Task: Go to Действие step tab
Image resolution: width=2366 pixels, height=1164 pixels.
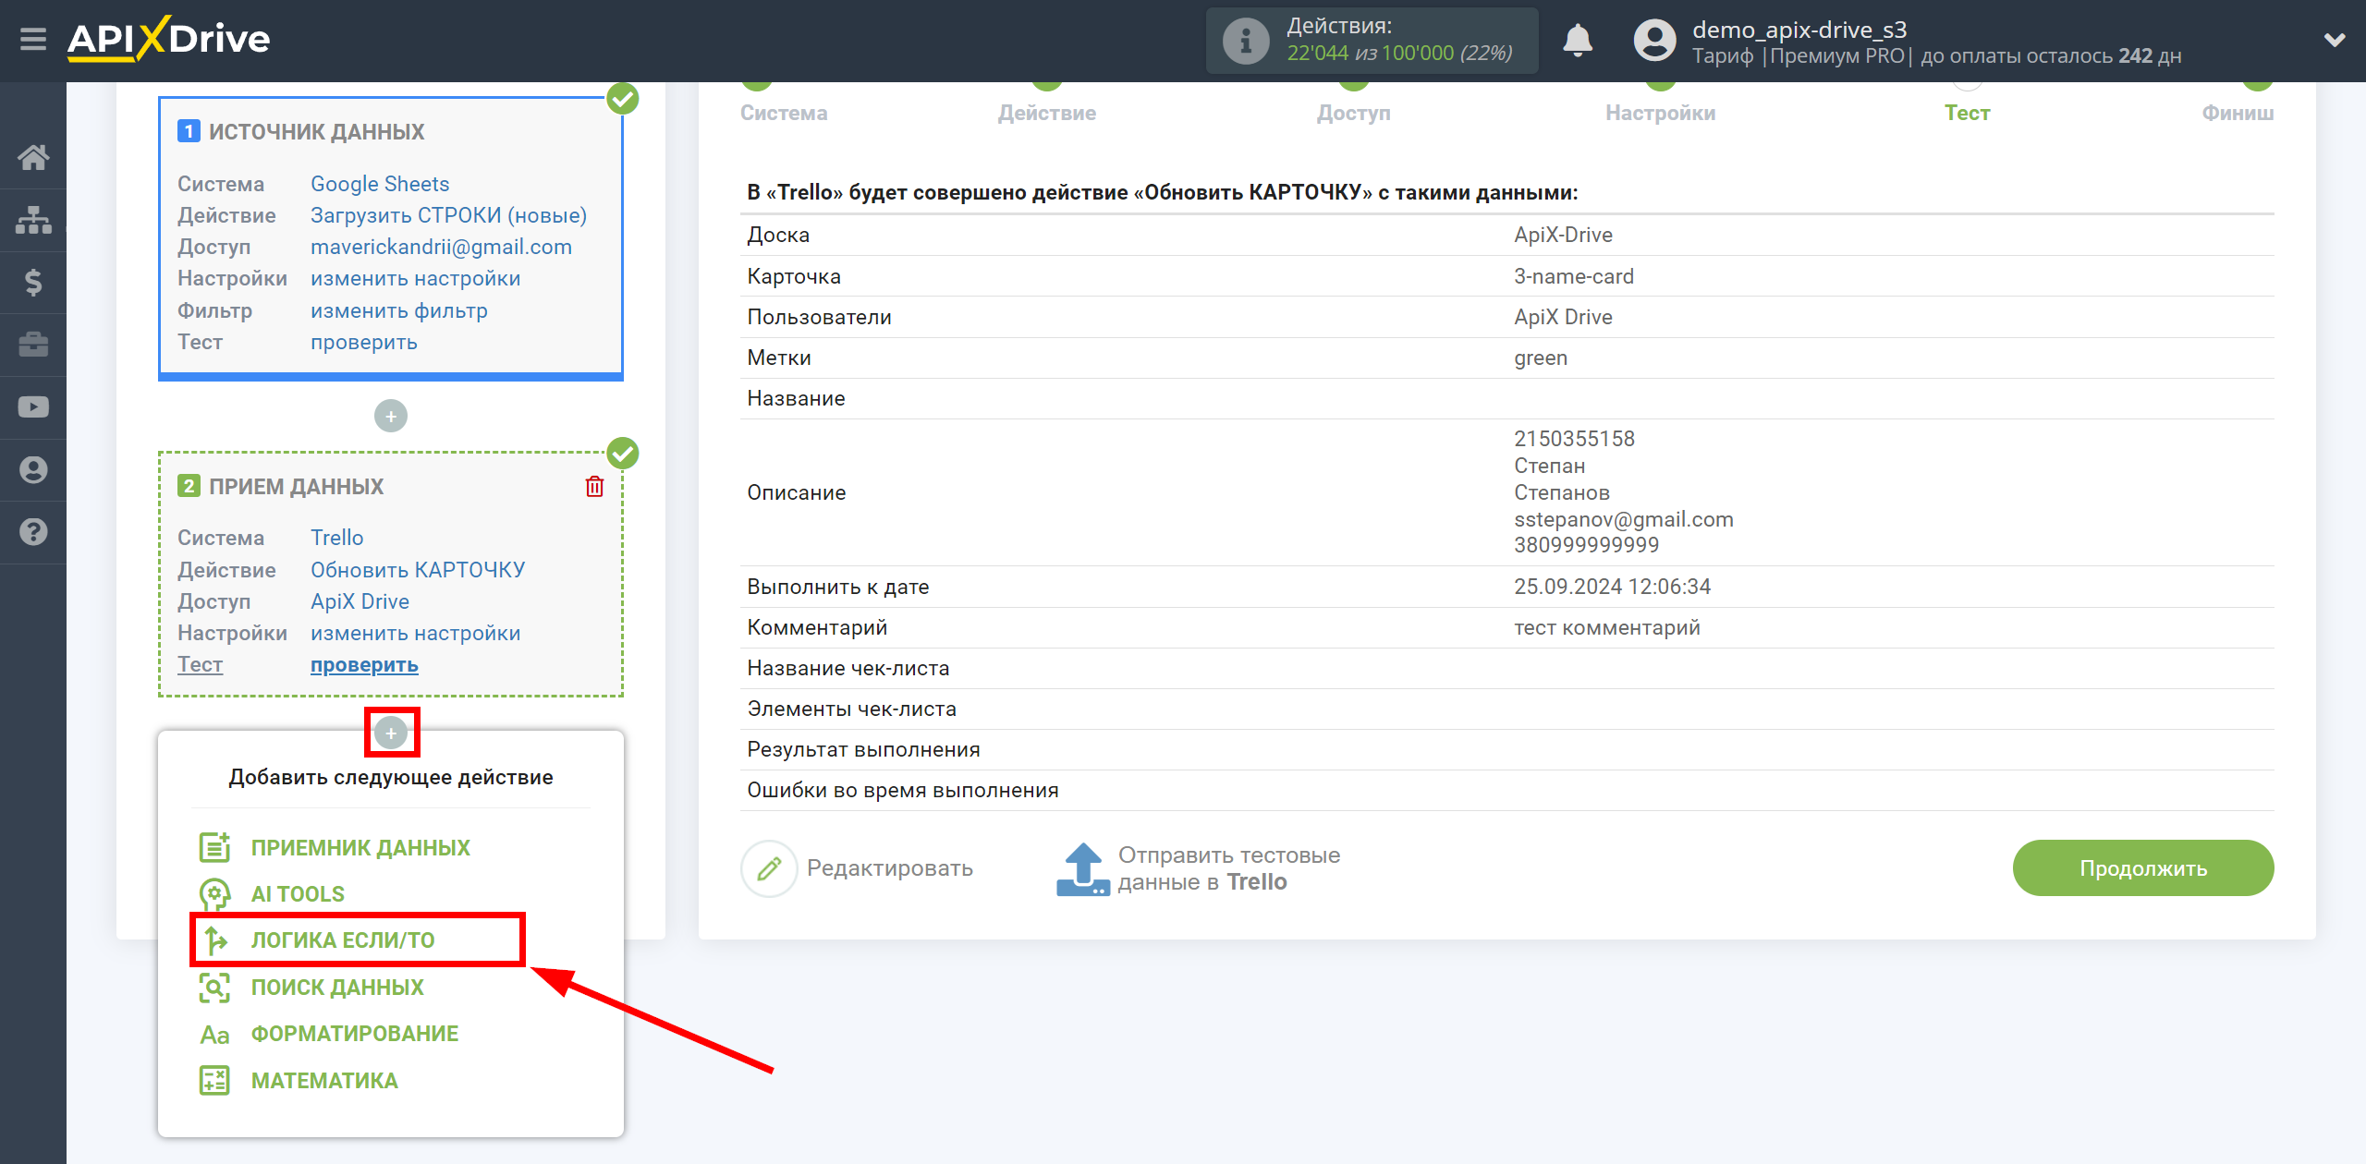Action: click(x=1047, y=113)
